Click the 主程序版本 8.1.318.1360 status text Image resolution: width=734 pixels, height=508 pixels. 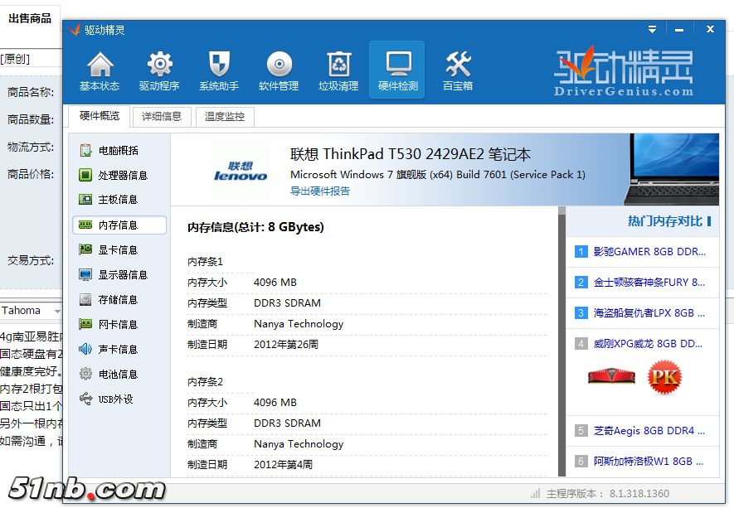pos(608,494)
